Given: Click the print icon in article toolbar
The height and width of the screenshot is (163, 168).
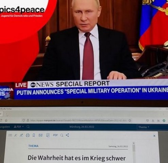Looking at the screenshot, I should (28, 135).
